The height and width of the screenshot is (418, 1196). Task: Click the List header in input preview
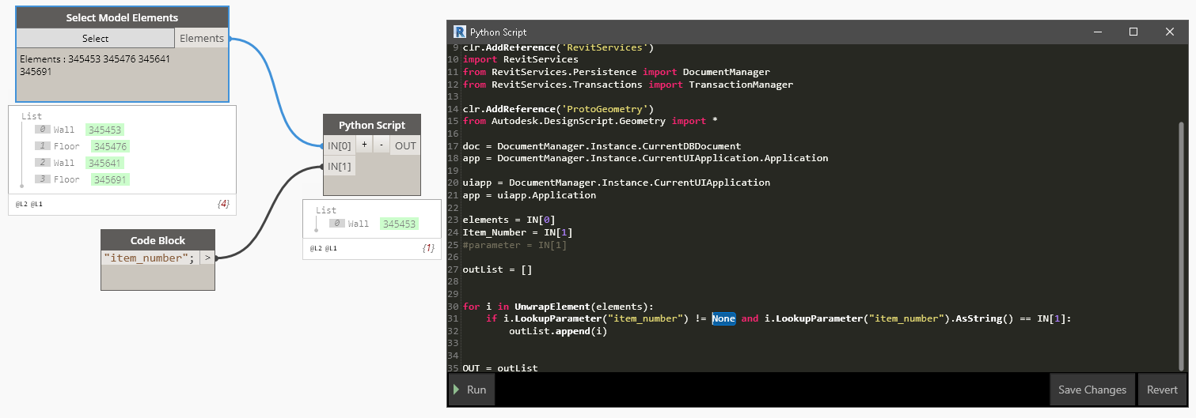click(x=32, y=116)
